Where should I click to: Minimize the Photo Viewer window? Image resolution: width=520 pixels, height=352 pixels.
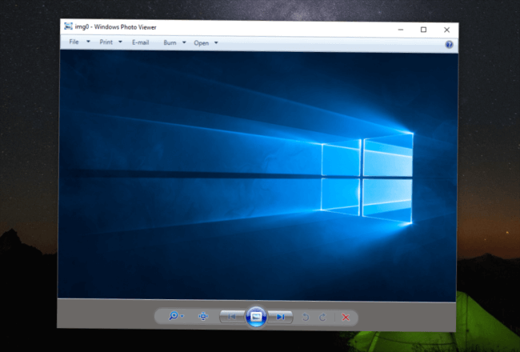401,30
